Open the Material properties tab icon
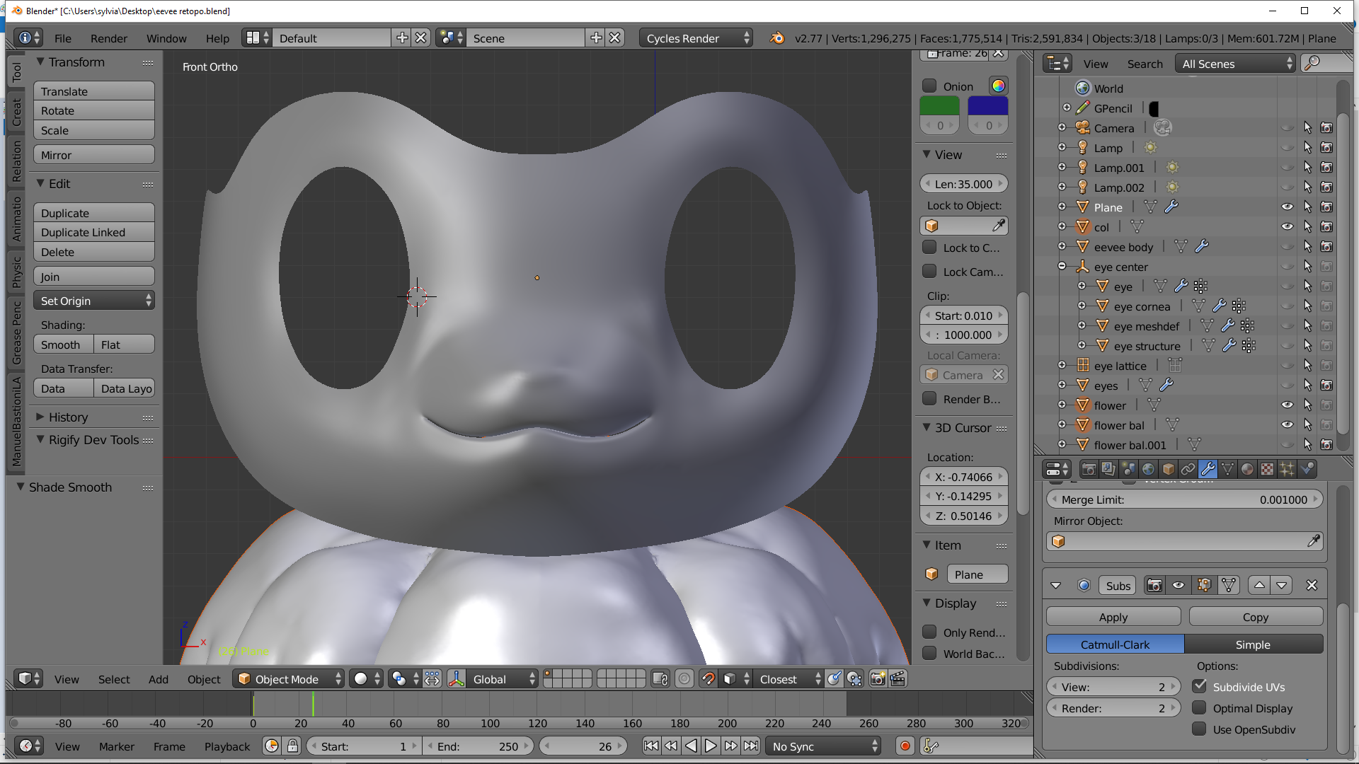 [x=1247, y=469]
